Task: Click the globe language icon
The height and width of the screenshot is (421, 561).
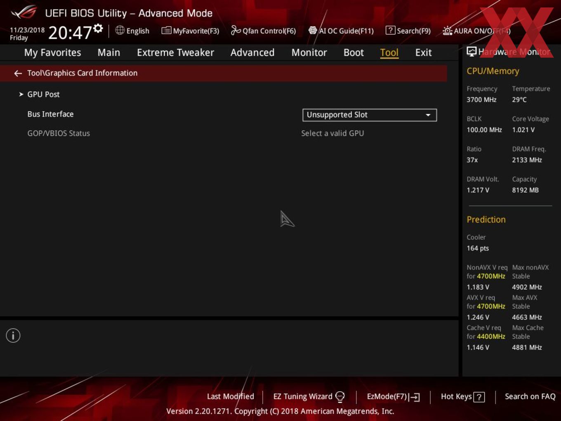Action: 120,30
